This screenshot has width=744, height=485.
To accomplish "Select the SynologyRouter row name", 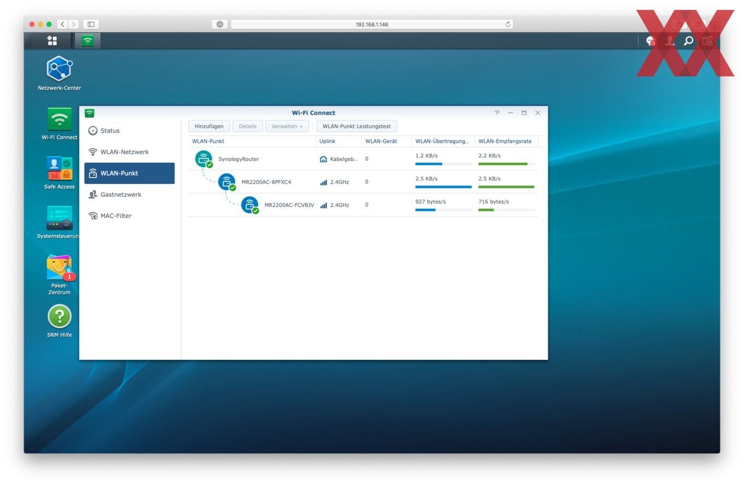I will pyautogui.click(x=239, y=159).
